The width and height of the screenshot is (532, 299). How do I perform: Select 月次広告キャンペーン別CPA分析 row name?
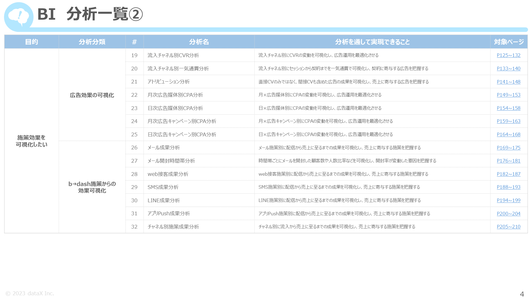pyautogui.click(x=182, y=121)
